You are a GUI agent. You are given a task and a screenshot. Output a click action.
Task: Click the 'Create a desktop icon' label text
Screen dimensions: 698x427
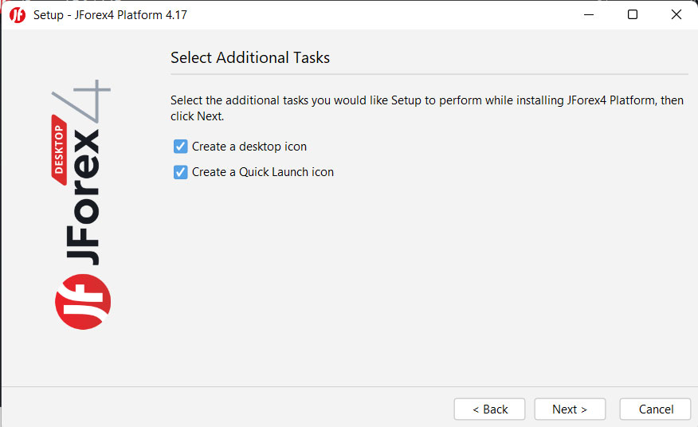point(249,147)
